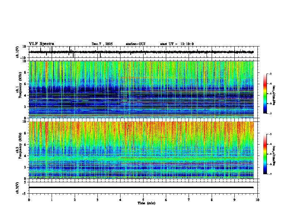Click the 'station=OUJ' label
Screen dimensions: 290x224
135,44
